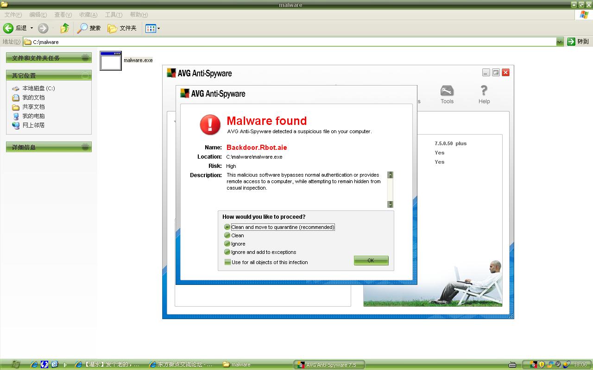The image size is (593, 370).
Task: Click the 7.5.0.50 plus version text
Action: coord(450,143)
